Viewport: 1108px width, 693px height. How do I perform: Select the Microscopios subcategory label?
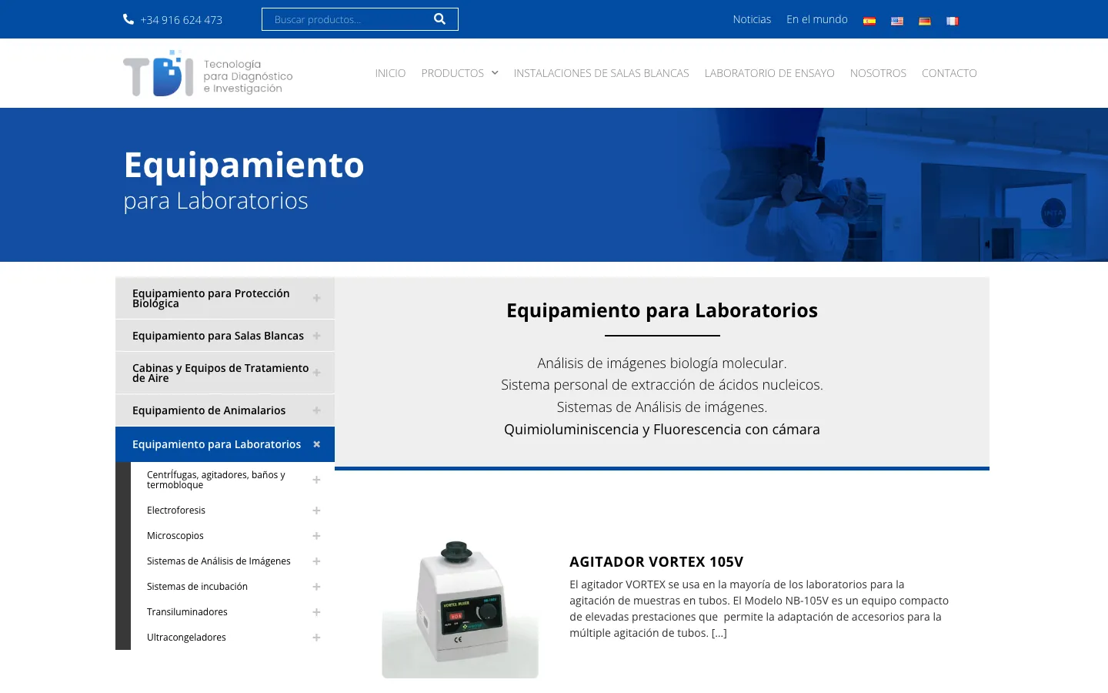pyautogui.click(x=175, y=536)
